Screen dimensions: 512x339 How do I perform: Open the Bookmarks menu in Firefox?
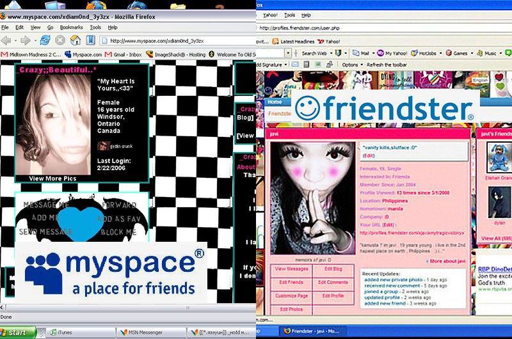pos(71,28)
